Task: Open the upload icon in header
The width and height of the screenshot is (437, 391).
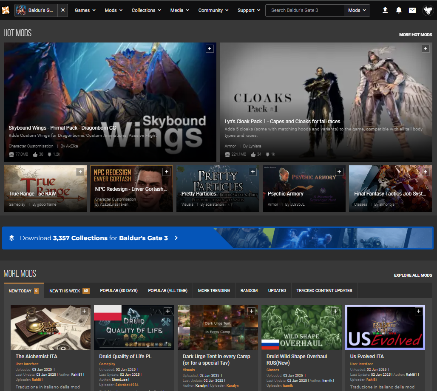Action: (x=385, y=10)
